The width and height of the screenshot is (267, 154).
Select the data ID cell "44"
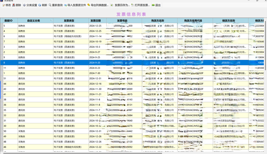tap(10, 84)
